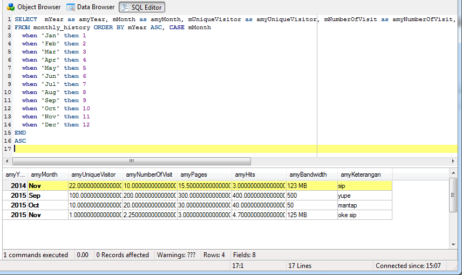Select the 'Sep' month cell
The width and height of the screenshot is (462, 275).
pyautogui.click(x=48, y=196)
